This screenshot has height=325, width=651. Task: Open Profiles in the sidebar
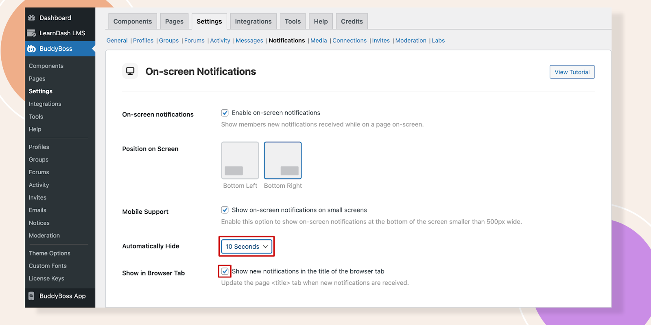point(39,147)
